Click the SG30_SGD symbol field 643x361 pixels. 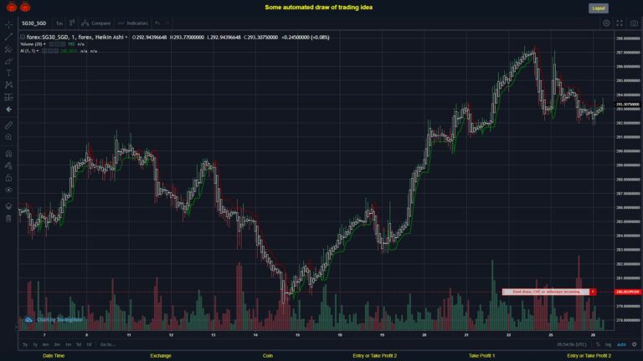[34, 23]
